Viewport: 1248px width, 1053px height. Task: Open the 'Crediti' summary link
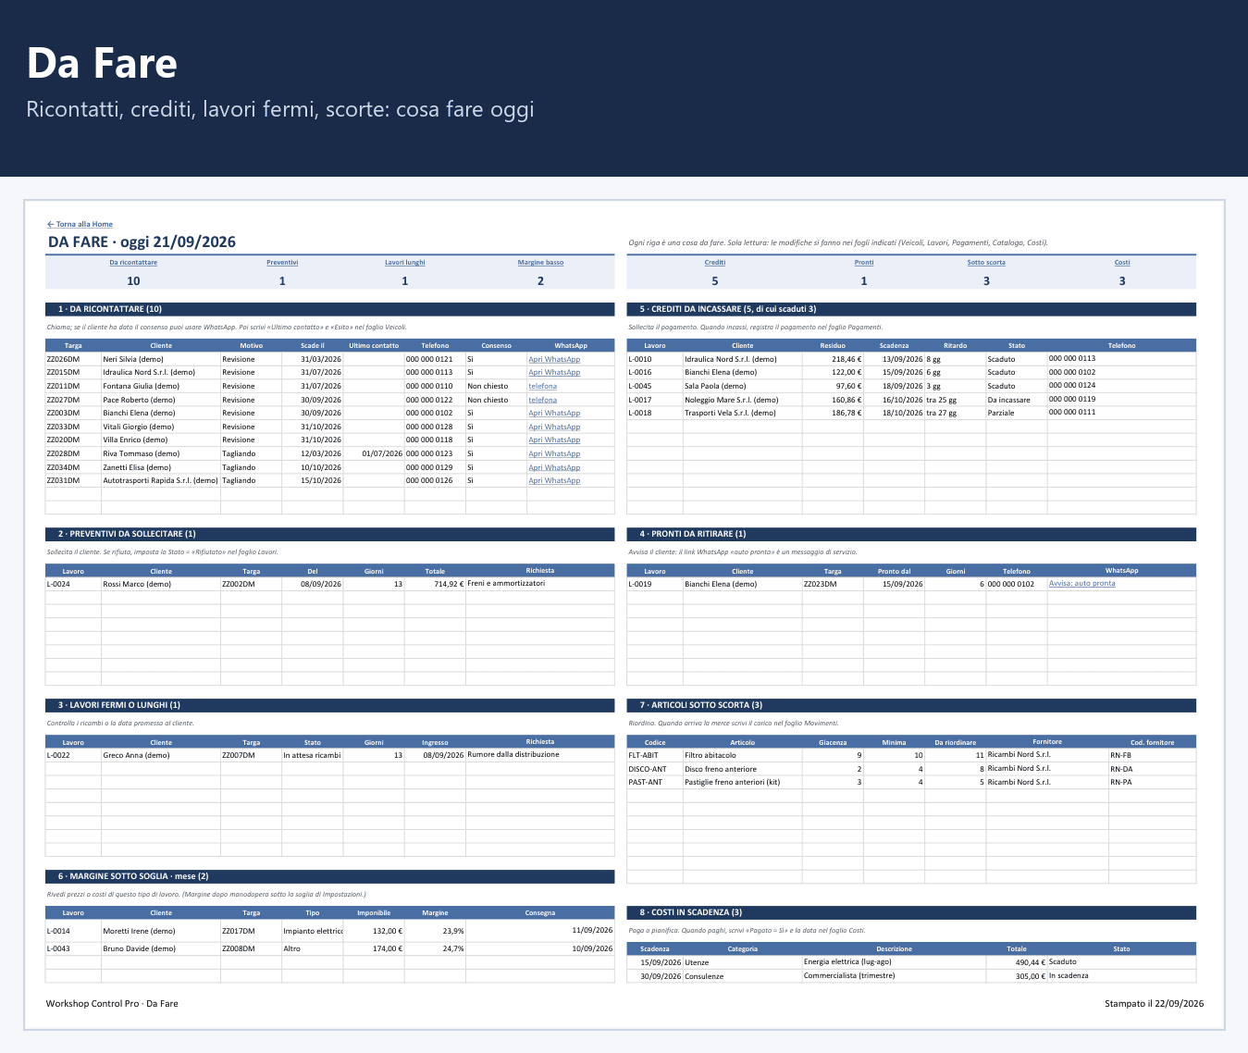click(x=715, y=262)
